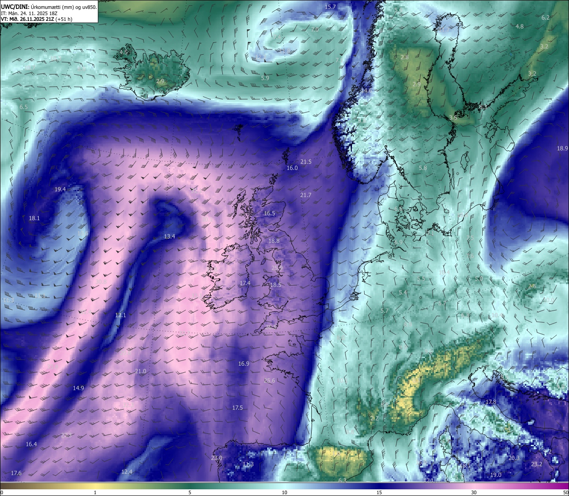Click the 16.4 value label
The height and width of the screenshot is (496, 569).
click(x=31, y=444)
